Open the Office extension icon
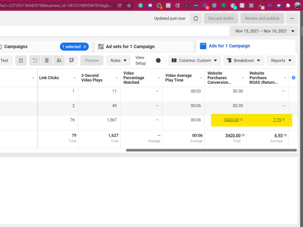This screenshot has width=303, height=227. point(177,5)
